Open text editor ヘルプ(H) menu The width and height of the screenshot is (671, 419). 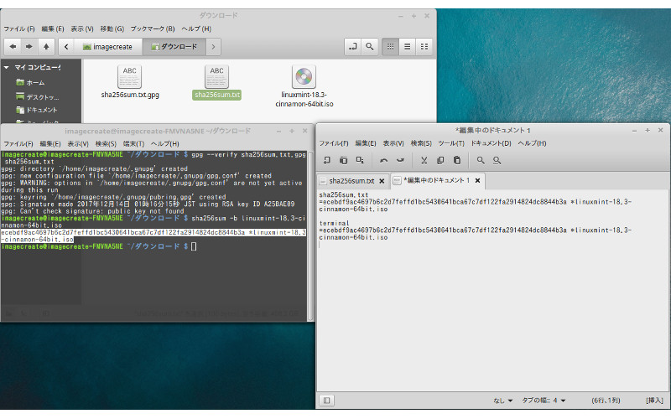[532, 143]
